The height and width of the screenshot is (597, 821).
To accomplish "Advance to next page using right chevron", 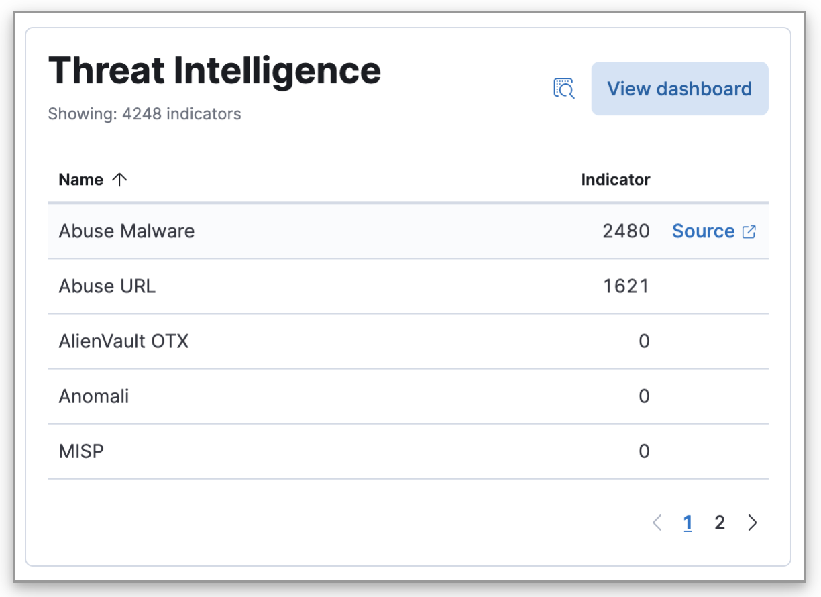I will pos(752,523).
